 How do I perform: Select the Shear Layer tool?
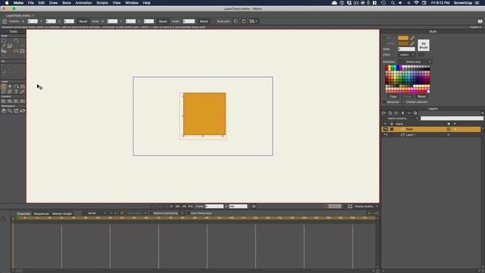(x=4, y=92)
